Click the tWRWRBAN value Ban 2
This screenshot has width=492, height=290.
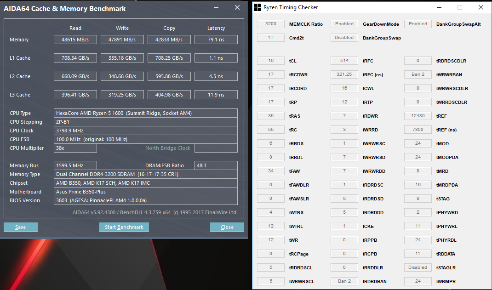418,74
